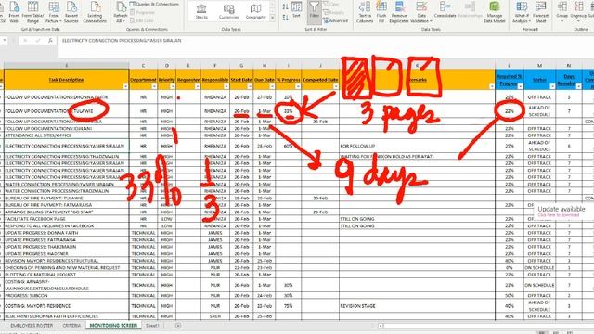
Task: Switch to EMPLOYEES ROSTER sheet tab
Action: pos(32,326)
